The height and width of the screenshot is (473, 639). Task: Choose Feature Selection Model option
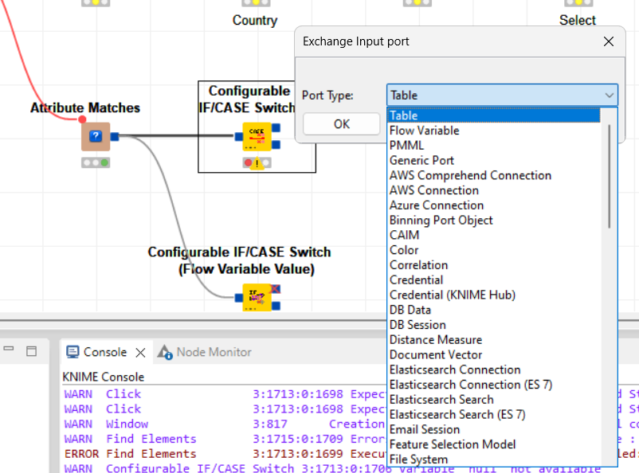point(494,444)
